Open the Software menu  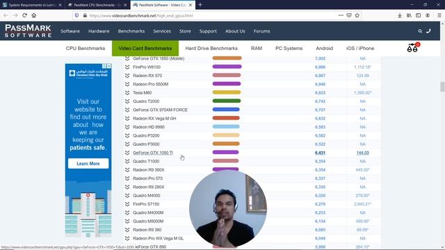tap(70, 31)
